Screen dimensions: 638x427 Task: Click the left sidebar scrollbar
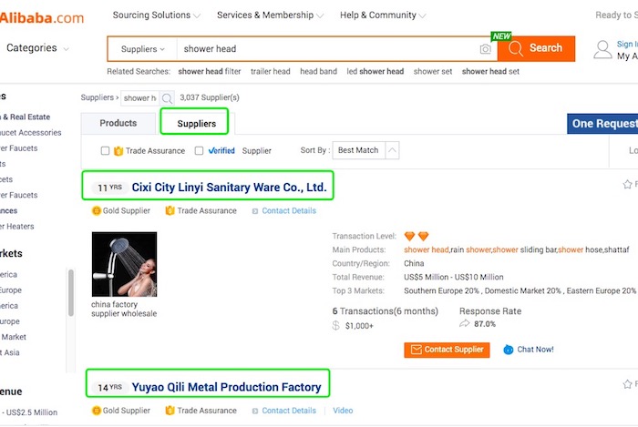pyautogui.click(x=71, y=292)
